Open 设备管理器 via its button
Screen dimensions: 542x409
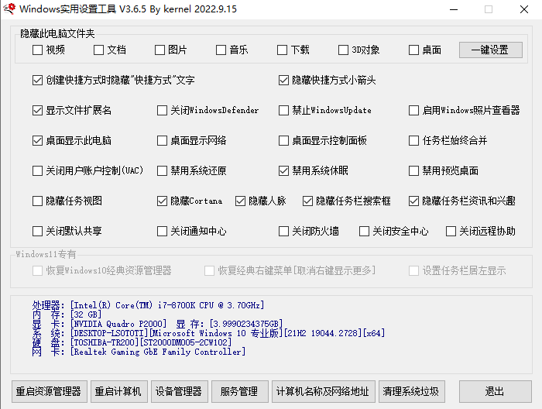click(x=180, y=391)
